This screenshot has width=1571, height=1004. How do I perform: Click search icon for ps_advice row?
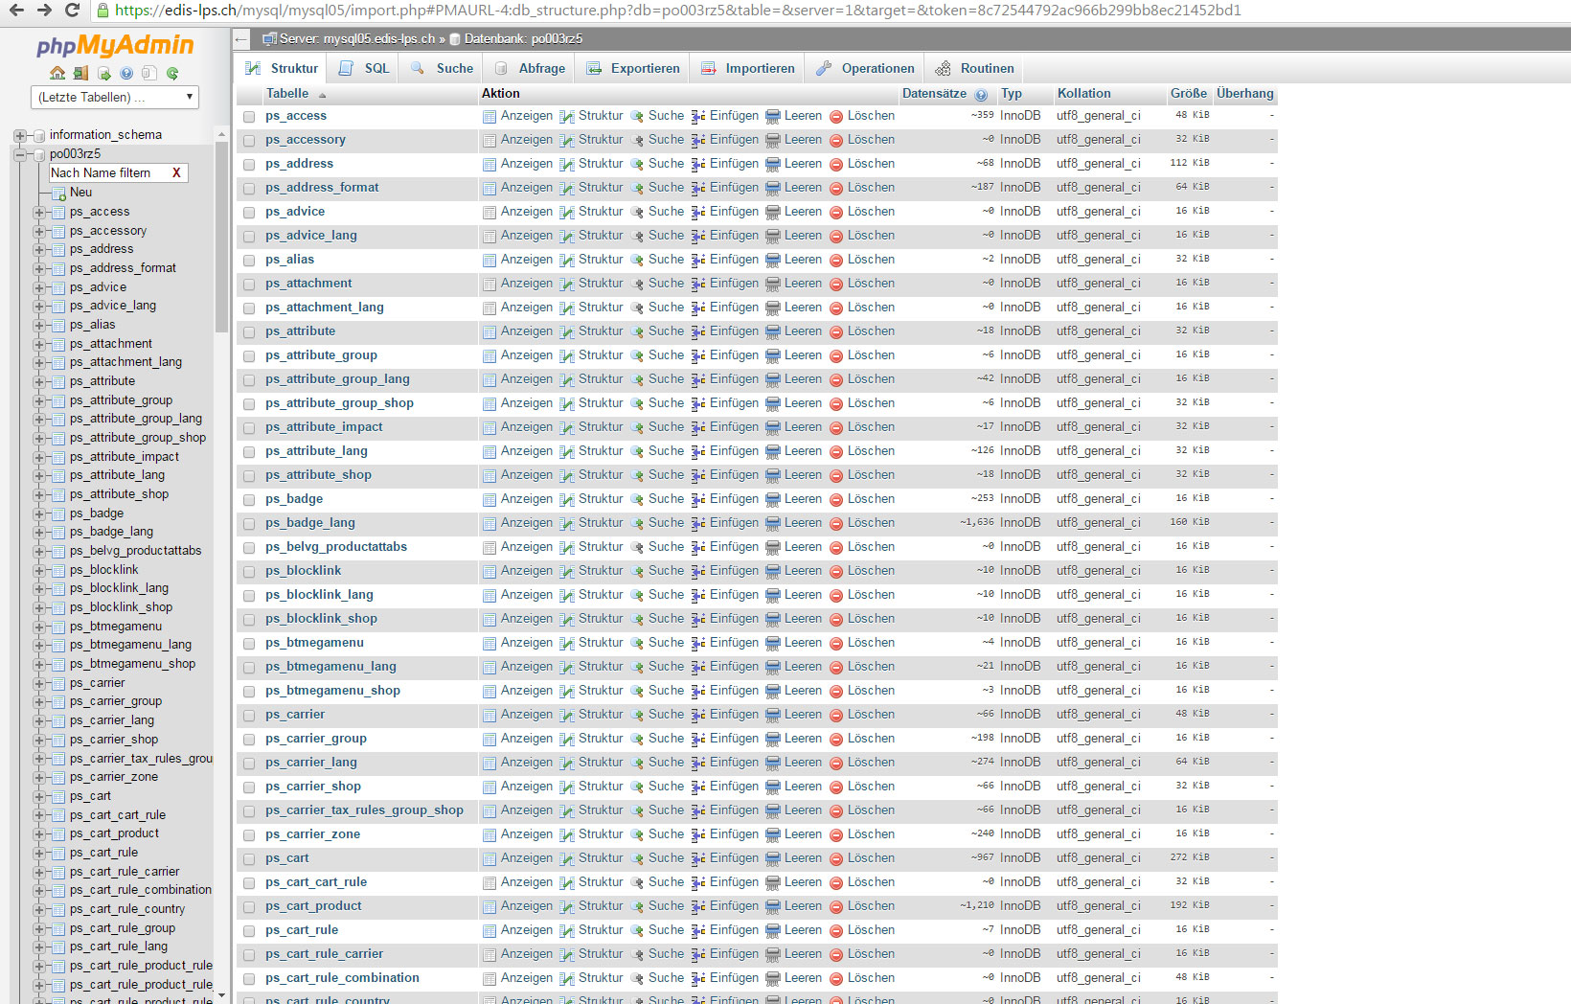click(637, 212)
